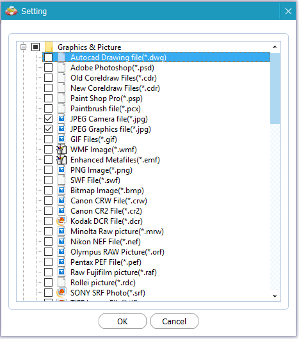Image resolution: width=299 pixels, height=339 pixels.
Task: Select 'Pentax PEF File(*.pef)' row
Action: point(106,262)
